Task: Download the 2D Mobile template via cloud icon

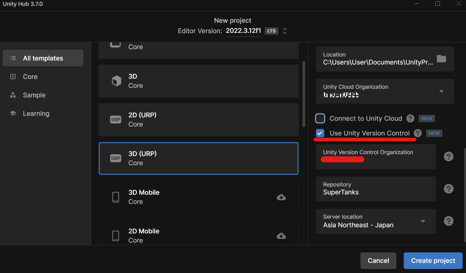Action: click(x=281, y=236)
